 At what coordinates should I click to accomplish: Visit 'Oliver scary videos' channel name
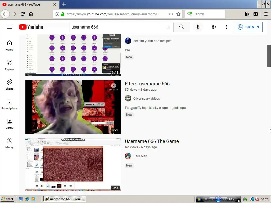147,99
